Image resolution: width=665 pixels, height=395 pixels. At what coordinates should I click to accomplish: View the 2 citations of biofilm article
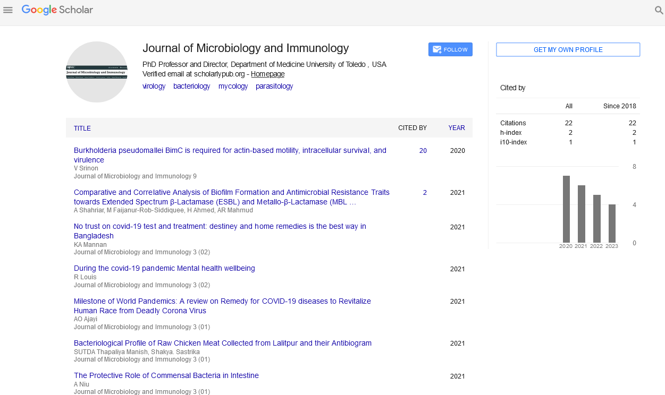pyautogui.click(x=424, y=193)
